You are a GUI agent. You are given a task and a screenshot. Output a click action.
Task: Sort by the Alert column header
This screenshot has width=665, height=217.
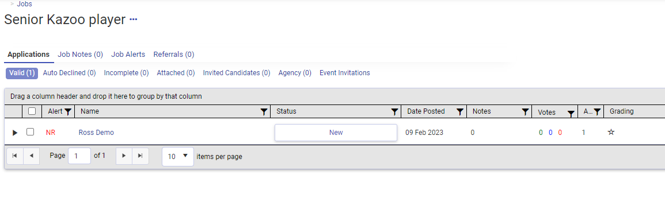coord(55,111)
